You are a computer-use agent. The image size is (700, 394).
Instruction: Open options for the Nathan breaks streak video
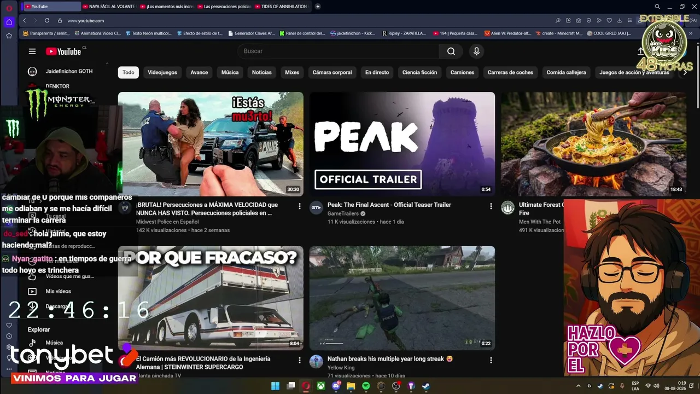(x=491, y=360)
